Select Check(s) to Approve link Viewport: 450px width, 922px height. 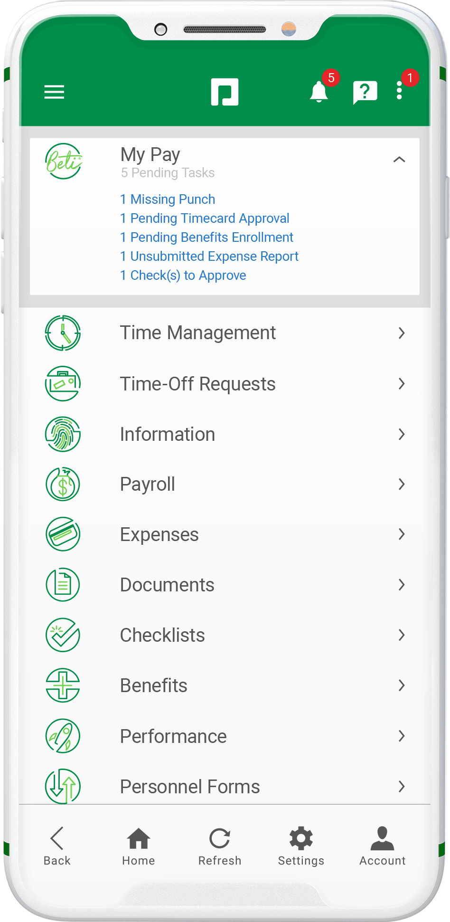[183, 275]
